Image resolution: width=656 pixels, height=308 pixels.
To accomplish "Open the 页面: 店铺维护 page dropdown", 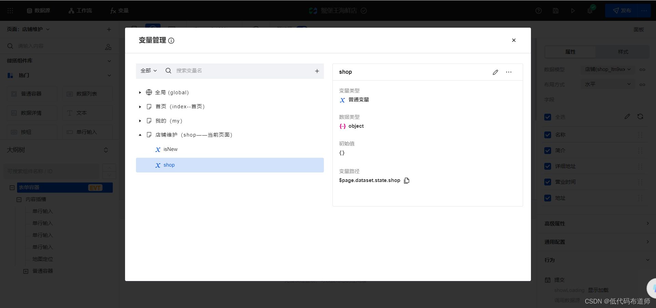I will coord(28,29).
